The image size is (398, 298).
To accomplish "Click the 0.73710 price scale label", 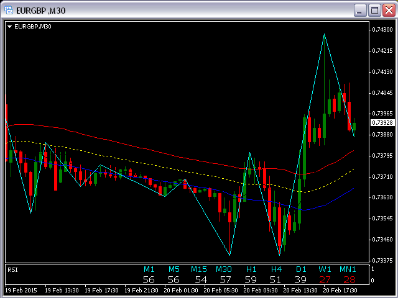I will tap(382, 176).
